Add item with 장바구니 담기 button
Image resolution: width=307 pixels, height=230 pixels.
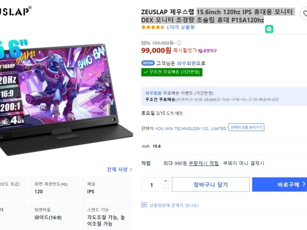(211, 184)
